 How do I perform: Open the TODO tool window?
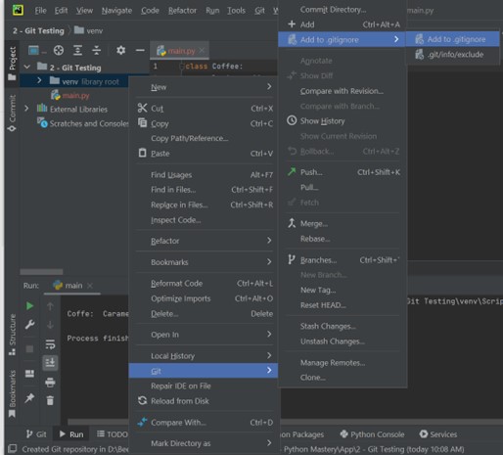coord(113,434)
